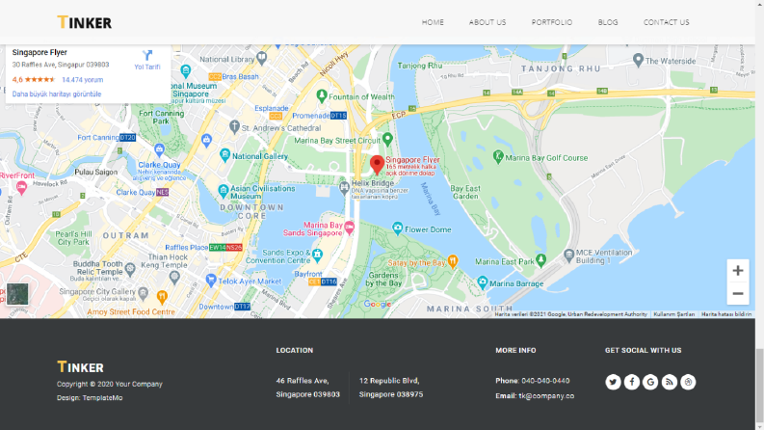
Task: Select the Amoy Street Food Centre marker
Action: click(162, 296)
